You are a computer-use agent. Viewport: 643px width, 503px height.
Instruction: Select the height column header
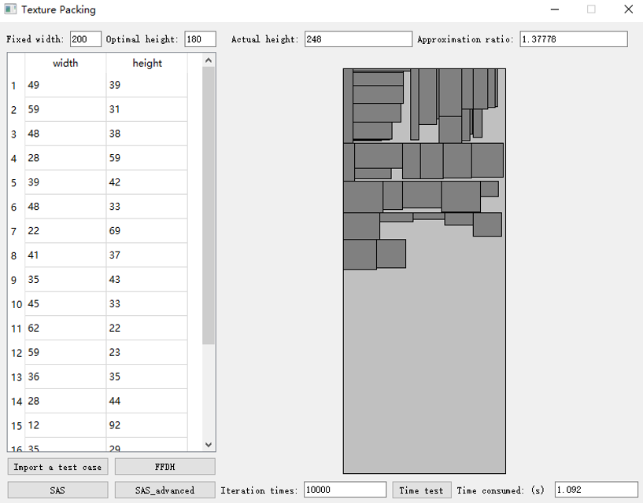pos(147,63)
